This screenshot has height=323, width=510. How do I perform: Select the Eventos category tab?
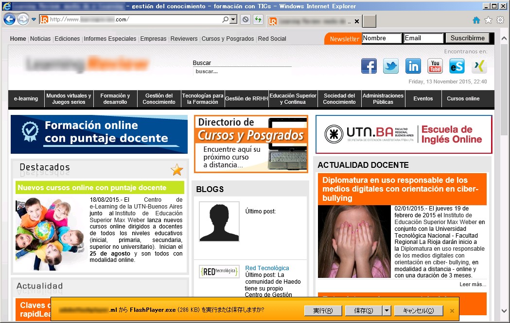(423, 98)
